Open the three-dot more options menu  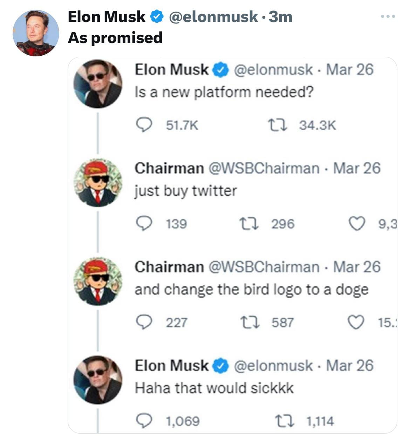tap(388, 16)
